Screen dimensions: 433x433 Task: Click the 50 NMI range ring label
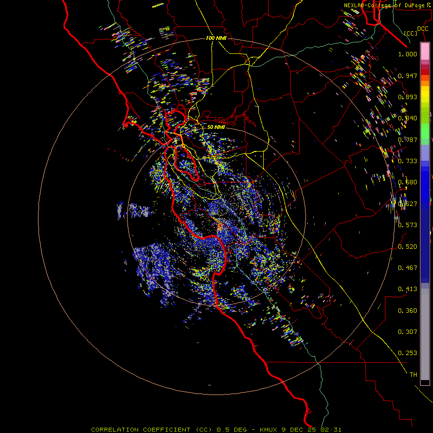(216, 127)
